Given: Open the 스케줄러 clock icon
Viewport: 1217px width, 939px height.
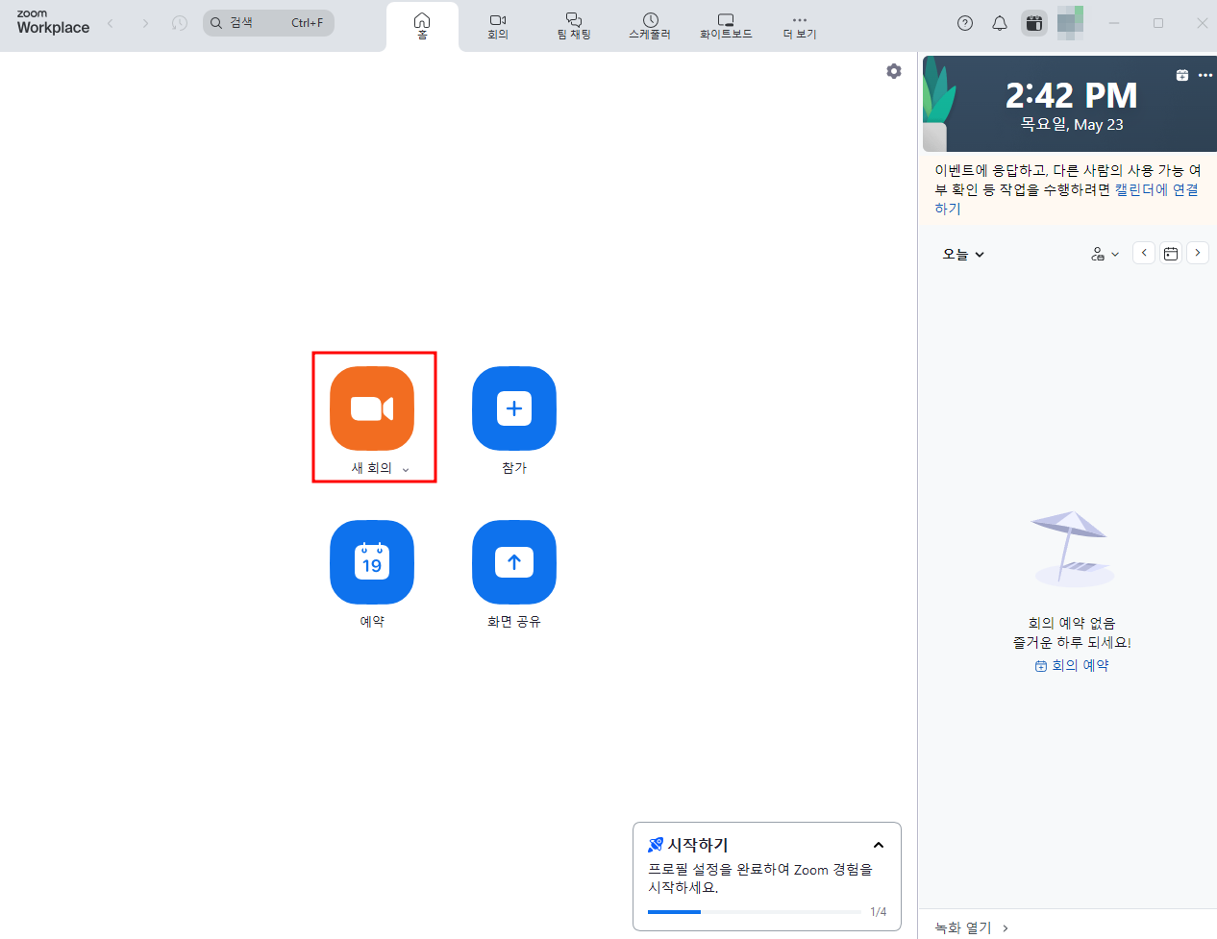Looking at the screenshot, I should click(x=649, y=25).
